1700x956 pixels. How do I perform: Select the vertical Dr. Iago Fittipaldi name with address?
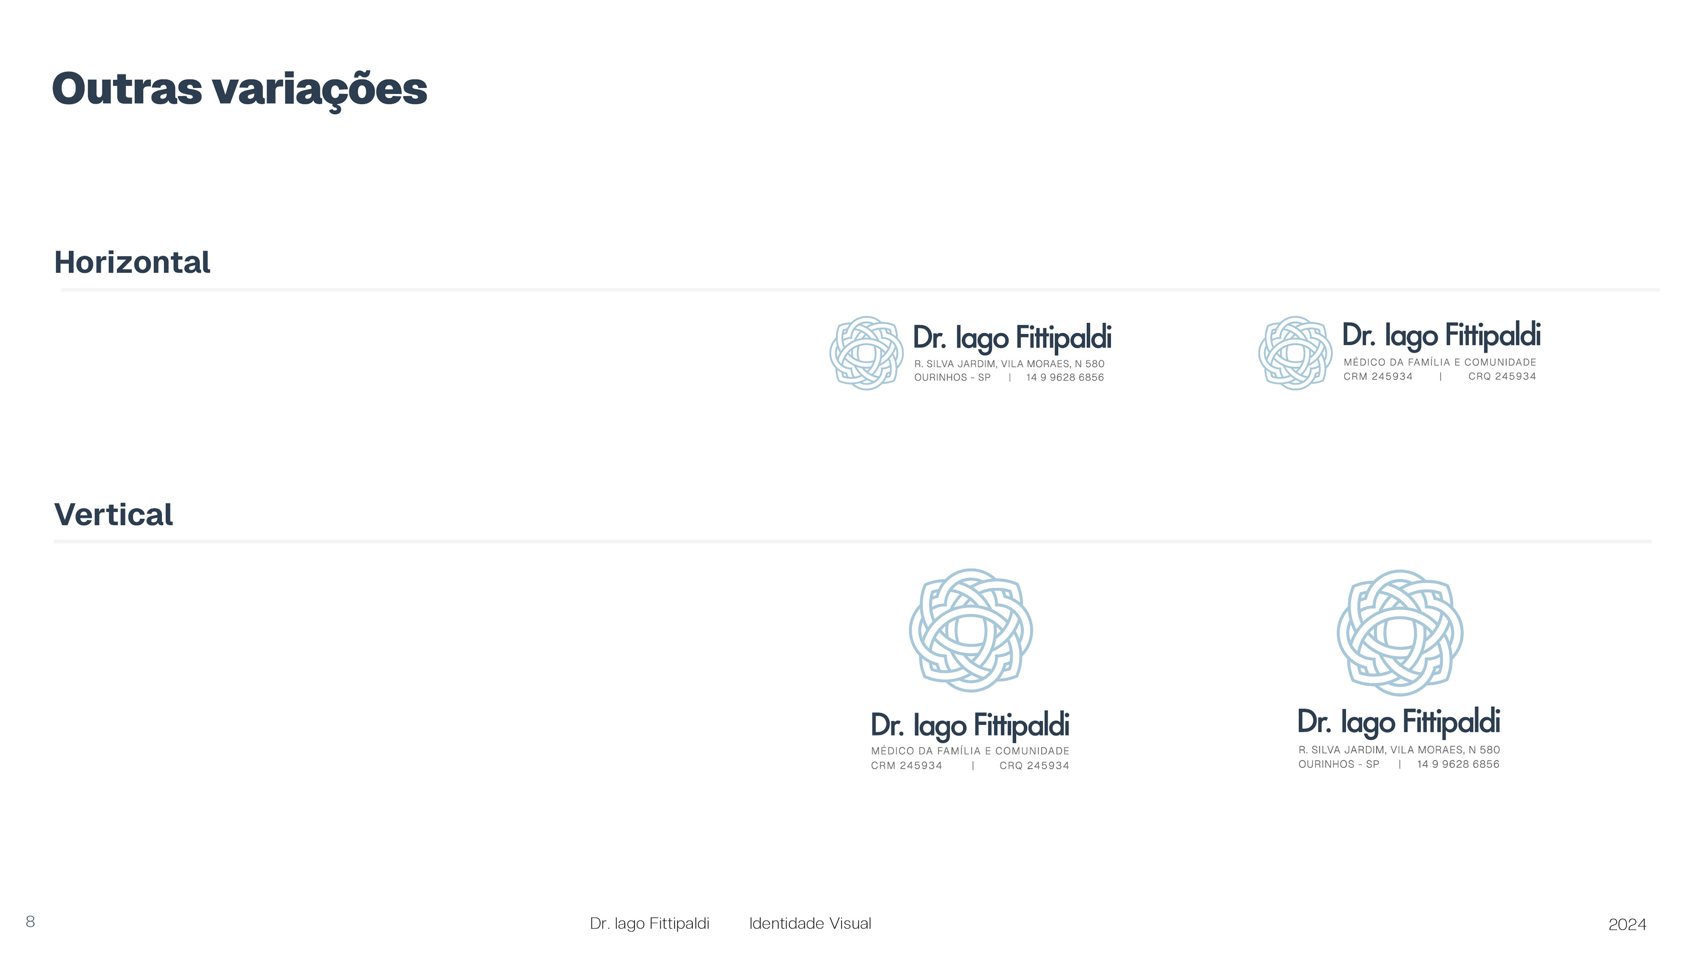click(x=1399, y=722)
